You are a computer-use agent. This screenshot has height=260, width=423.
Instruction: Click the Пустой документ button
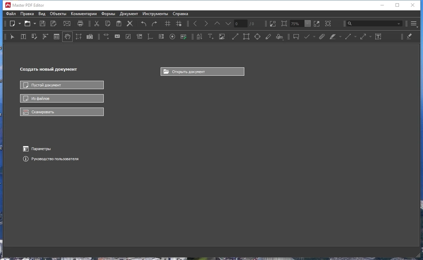62,85
